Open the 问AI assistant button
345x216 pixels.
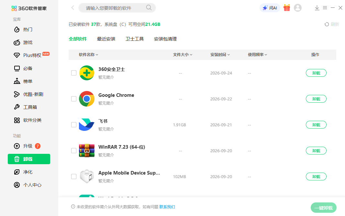[x=270, y=8]
